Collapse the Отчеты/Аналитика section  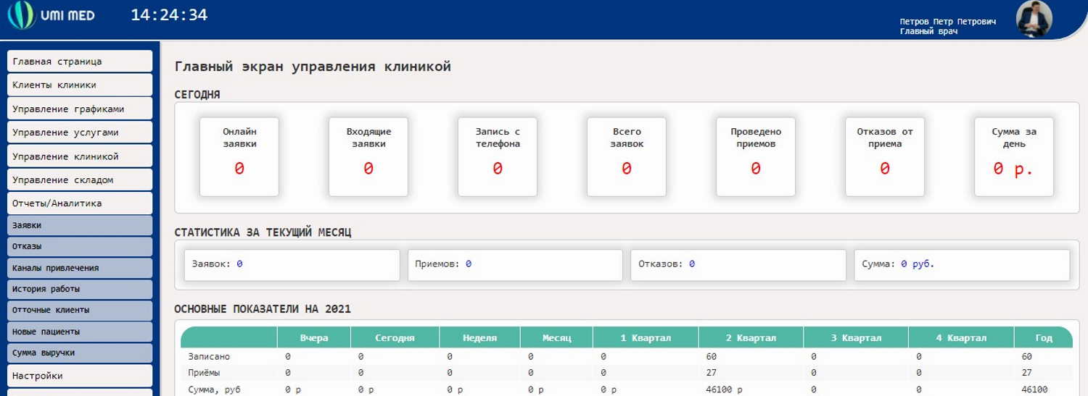(x=80, y=203)
